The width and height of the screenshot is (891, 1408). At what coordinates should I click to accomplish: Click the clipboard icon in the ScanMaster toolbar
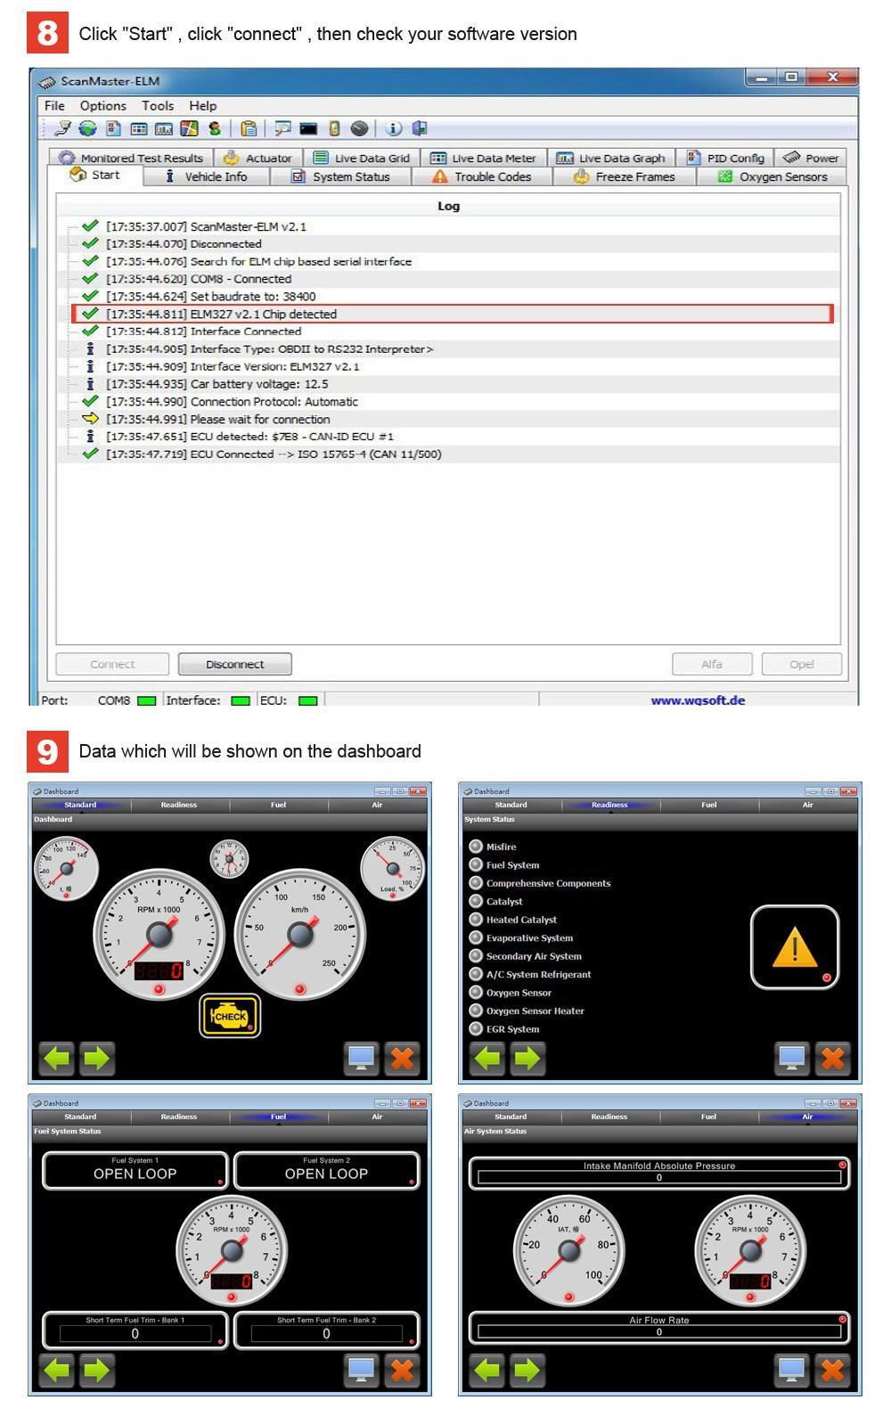[249, 128]
